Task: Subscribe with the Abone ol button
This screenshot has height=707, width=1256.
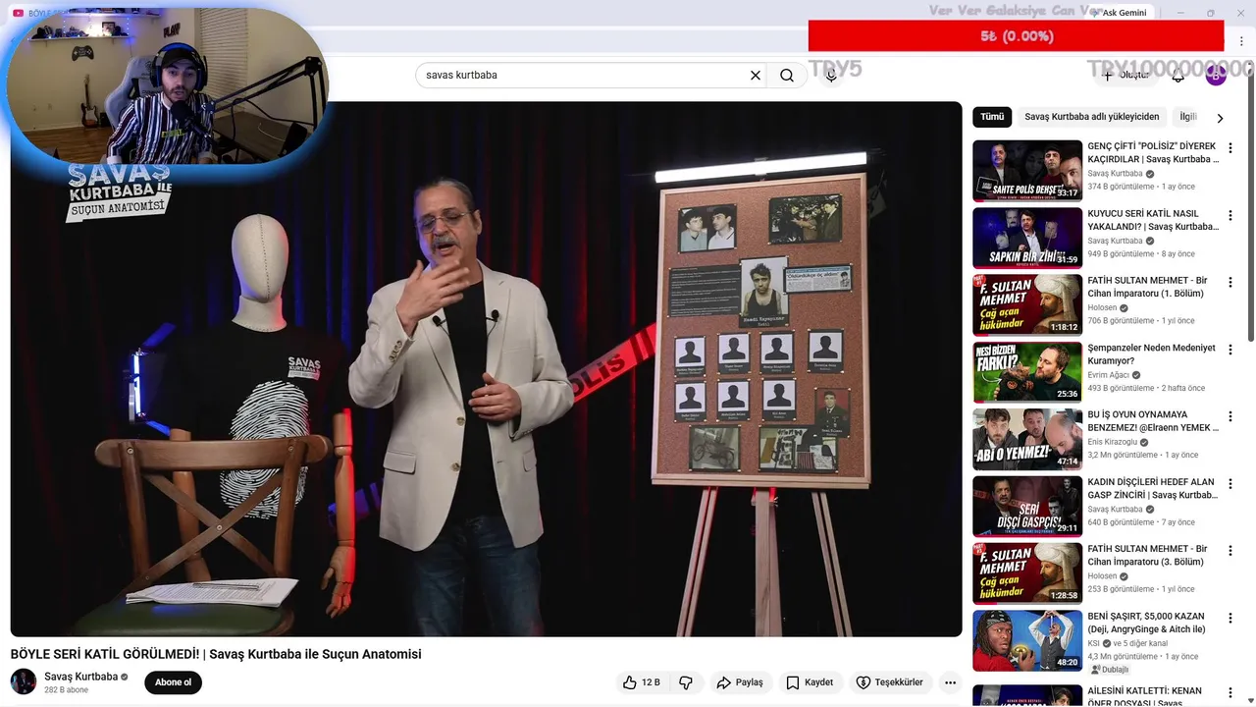Action: (x=174, y=682)
